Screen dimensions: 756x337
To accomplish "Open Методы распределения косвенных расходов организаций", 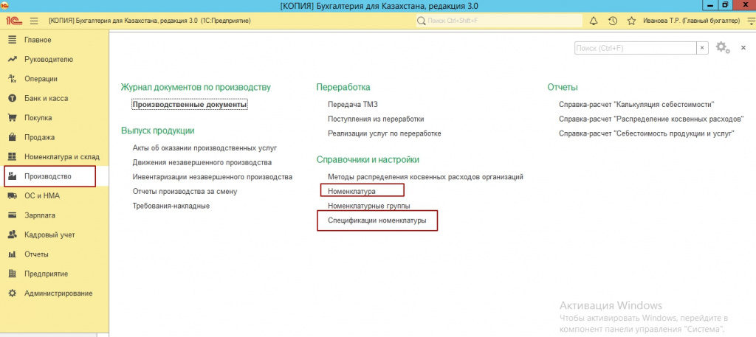I will click(x=425, y=177).
